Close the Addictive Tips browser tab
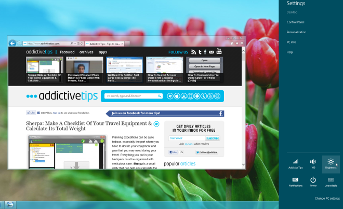Viewport: 343px width, 209px height. pos(122,44)
